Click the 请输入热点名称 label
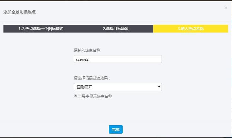 click(x=87, y=50)
